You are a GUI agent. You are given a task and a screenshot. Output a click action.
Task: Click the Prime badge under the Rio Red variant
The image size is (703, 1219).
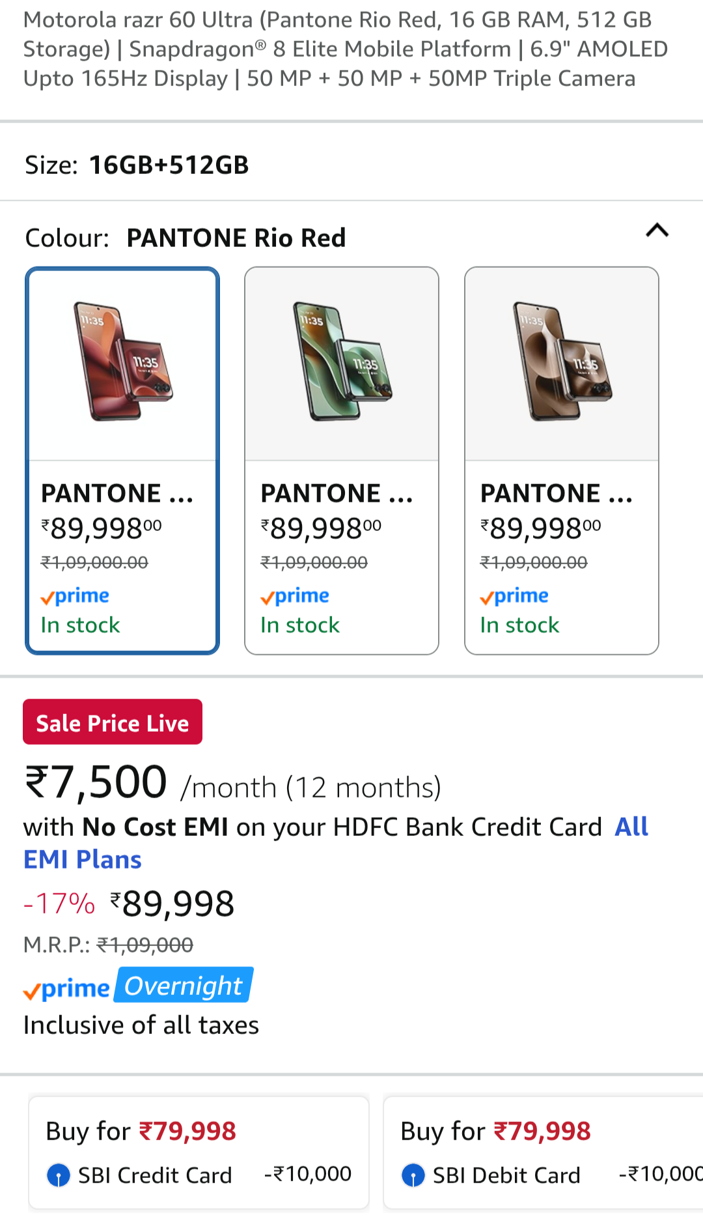[74, 595]
